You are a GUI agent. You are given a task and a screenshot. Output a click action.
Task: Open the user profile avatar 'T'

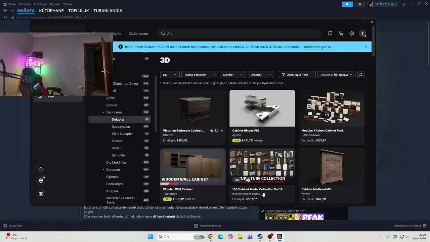click(362, 34)
